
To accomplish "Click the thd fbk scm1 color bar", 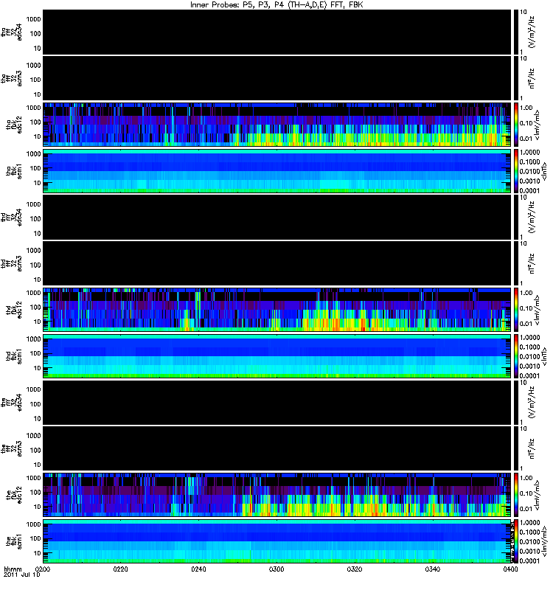I will [516, 356].
